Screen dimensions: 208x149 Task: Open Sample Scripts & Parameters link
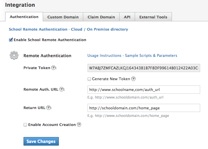(x=151, y=55)
